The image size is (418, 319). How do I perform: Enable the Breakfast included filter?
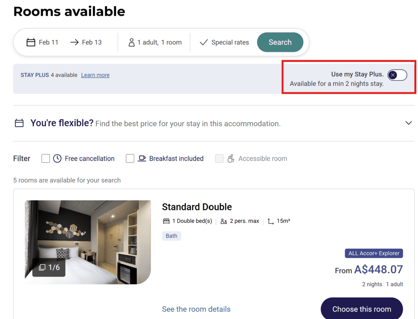pos(130,158)
